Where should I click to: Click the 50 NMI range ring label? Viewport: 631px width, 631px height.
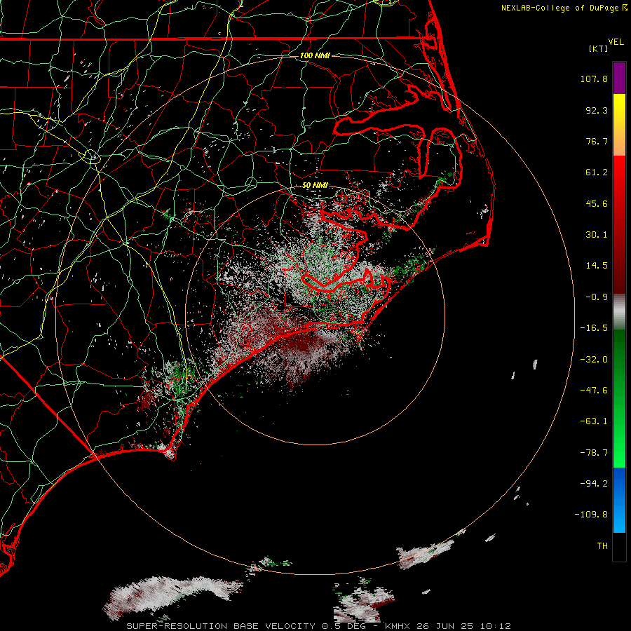coord(315,185)
